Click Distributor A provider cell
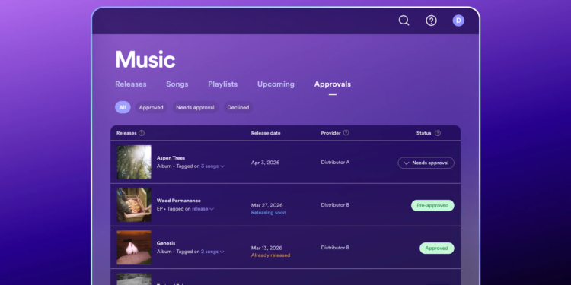Screen dimensions: 571x285 [x=335, y=163]
